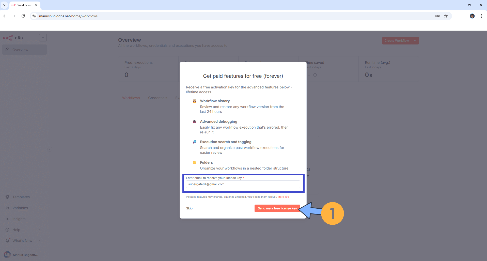Click the n8n logo icon
The width and height of the screenshot is (487, 261).
(8, 38)
